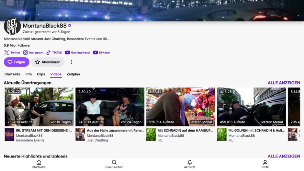Viewport: 304px width, 171px height.
Task: Click the channel banner image
Action: pos(152,10)
